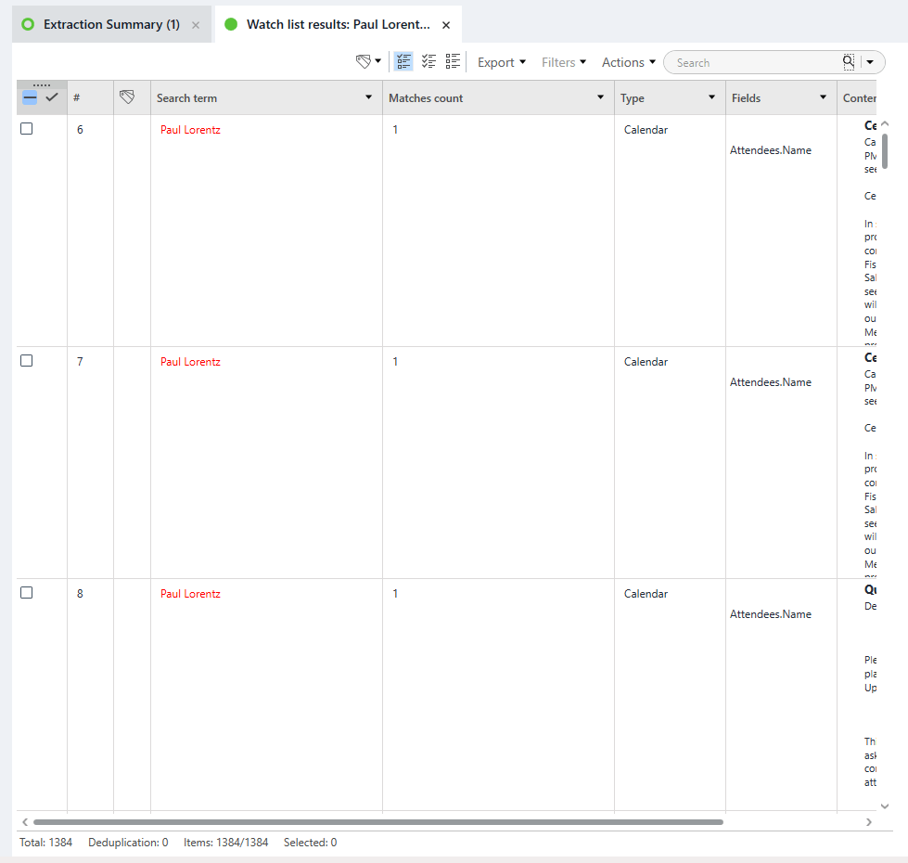The image size is (908, 863).
Task: Open the Actions menu
Action: click(x=628, y=62)
